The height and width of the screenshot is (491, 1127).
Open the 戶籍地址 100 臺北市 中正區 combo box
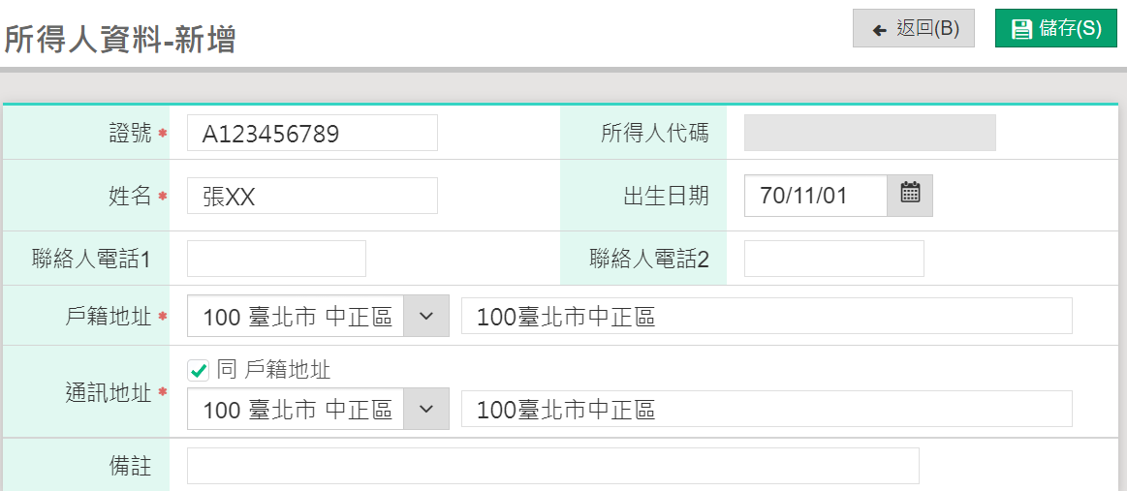point(297,316)
